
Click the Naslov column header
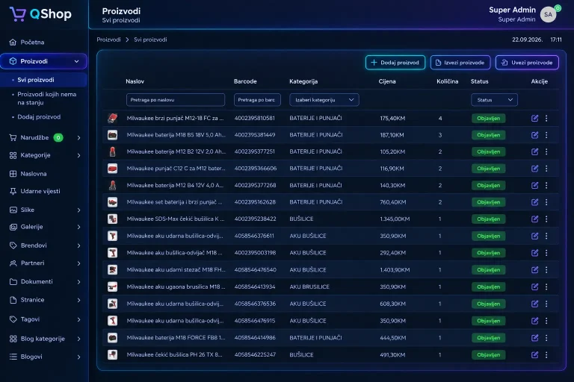[135, 81]
